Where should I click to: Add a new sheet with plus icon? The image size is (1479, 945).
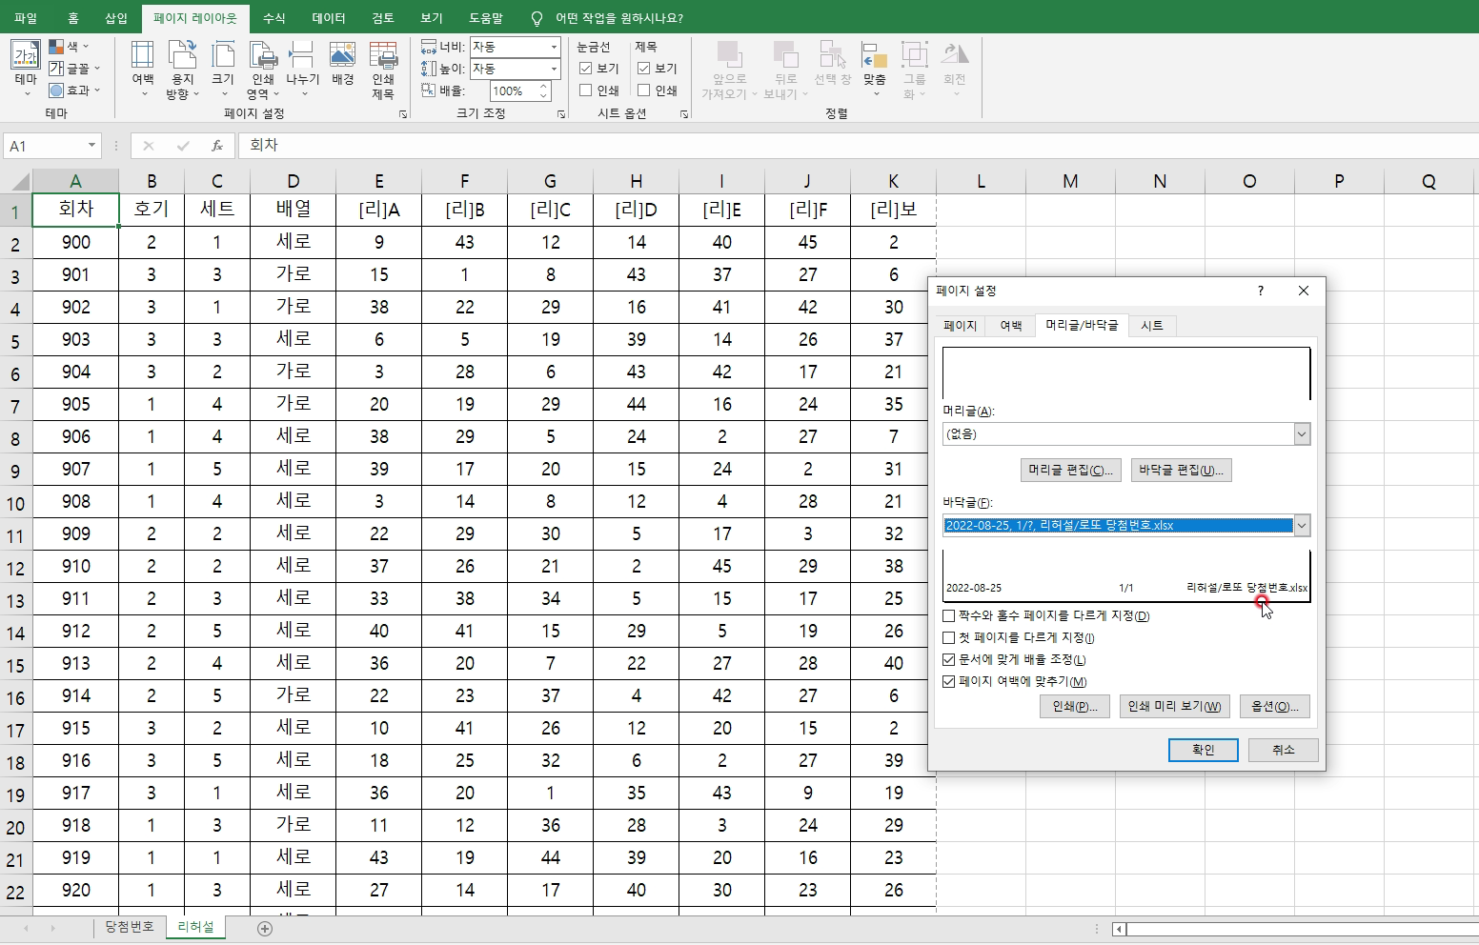click(265, 928)
